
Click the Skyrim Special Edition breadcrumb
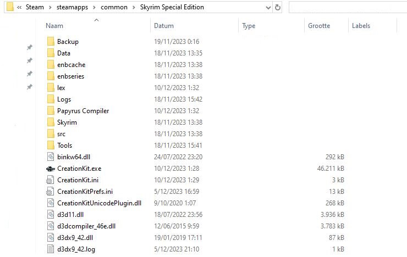(172, 7)
